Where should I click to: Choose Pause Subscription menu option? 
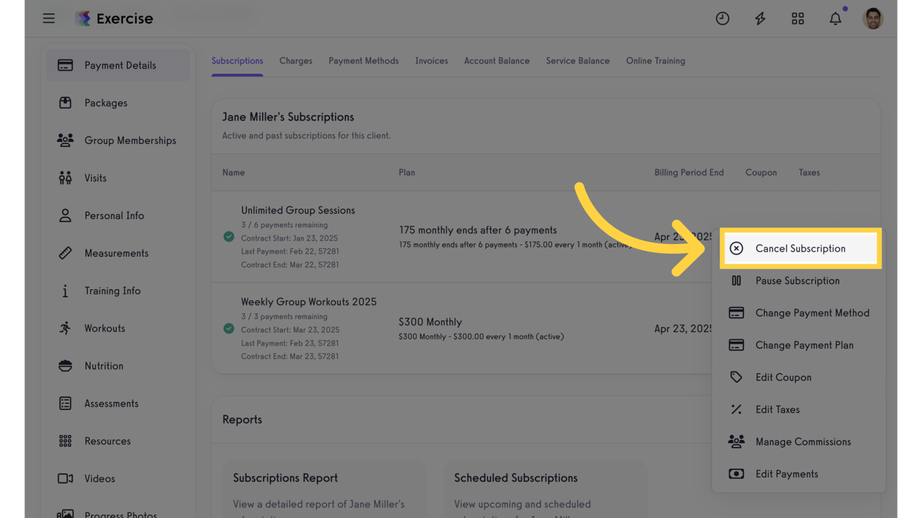pos(797,281)
